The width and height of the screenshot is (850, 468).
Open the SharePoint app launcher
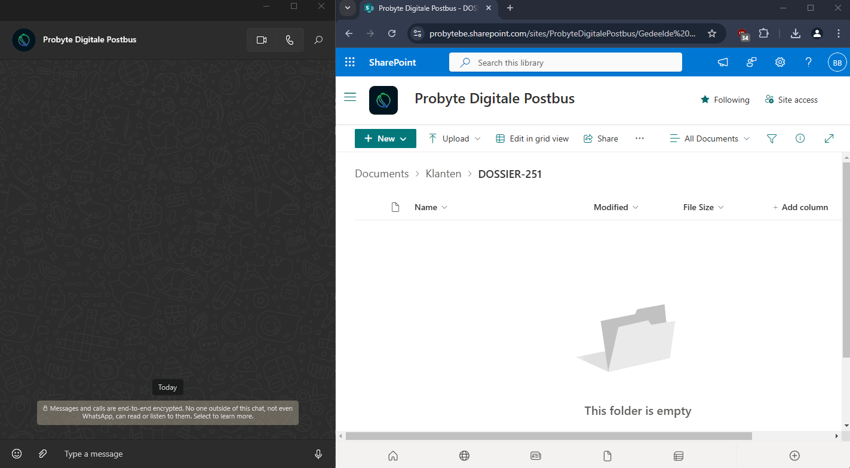(350, 62)
